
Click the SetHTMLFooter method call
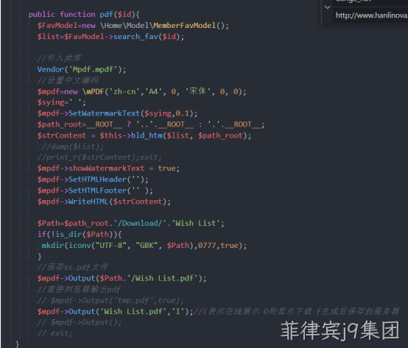tap(97, 191)
